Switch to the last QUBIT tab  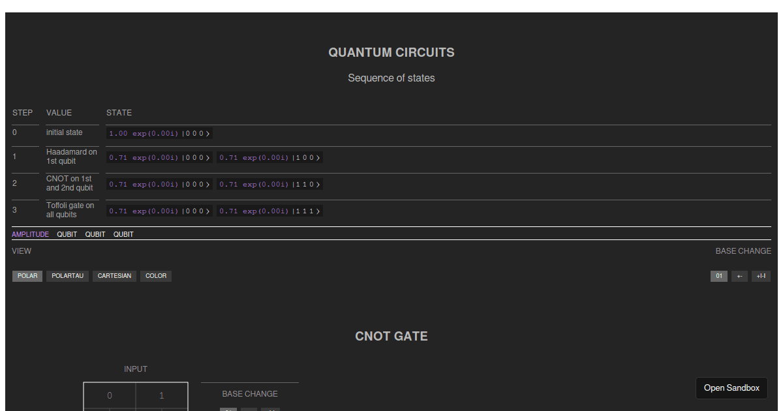(x=123, y=234)
